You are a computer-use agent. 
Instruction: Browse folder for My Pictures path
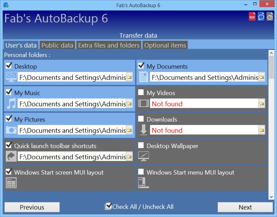(129, 130)
